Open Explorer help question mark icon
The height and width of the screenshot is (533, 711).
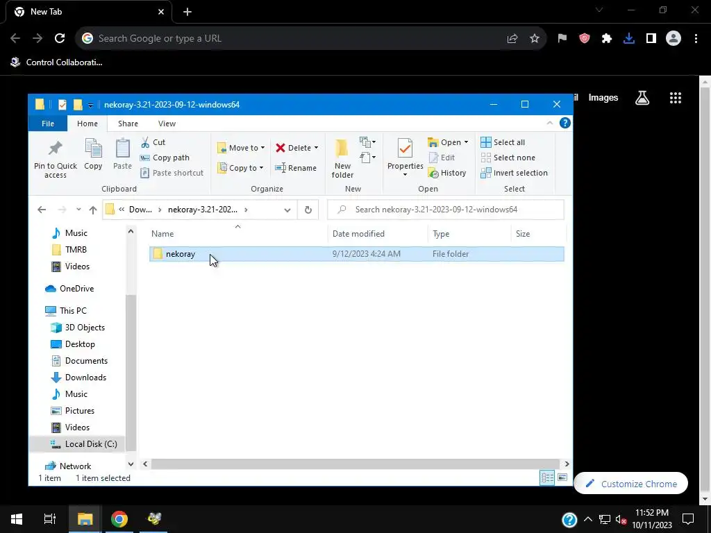point(564,123)
